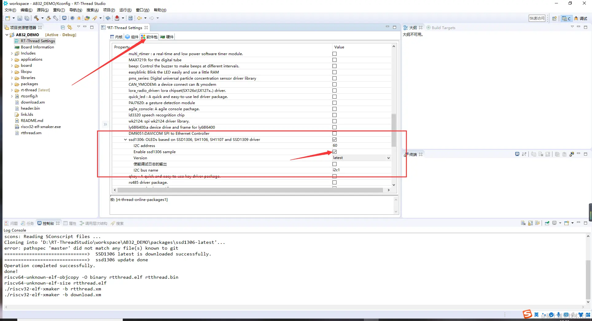Viewport: 592px width, 321px height.
Task: Click the orange bug debug icon in the toolbar
Action: coord(79,18)
